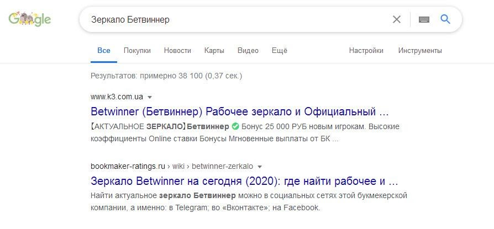Image resolution: width=494 pixels, height=229 pixels.
Task: Click the www.k3.com.ua site address
Action: pyautogui.click(x=117, y=97)
